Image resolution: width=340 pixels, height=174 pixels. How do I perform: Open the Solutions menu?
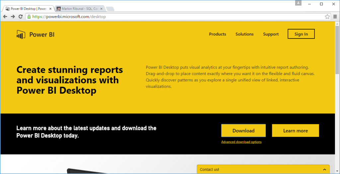point(245,34)
